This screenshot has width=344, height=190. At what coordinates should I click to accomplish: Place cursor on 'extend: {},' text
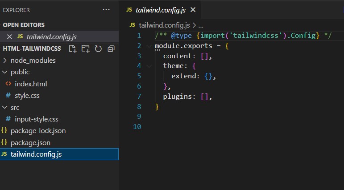(194, 76)
